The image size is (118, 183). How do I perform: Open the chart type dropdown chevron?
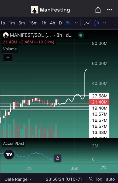pyautogui.click(x=105, y=23)
